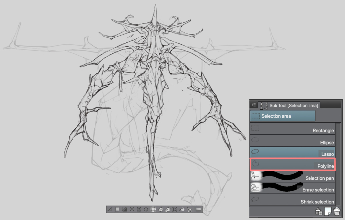Choose the Rectangle selection sub tool

pyautogui.click(x=291, y=129)
